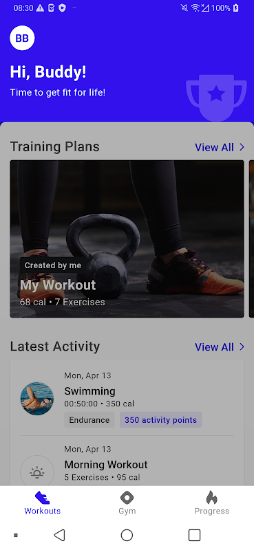Image resolution: width=254 pixels, height=550 pixels.
Task: Select the Workouts shoe icon
Action: coord(43,497)
